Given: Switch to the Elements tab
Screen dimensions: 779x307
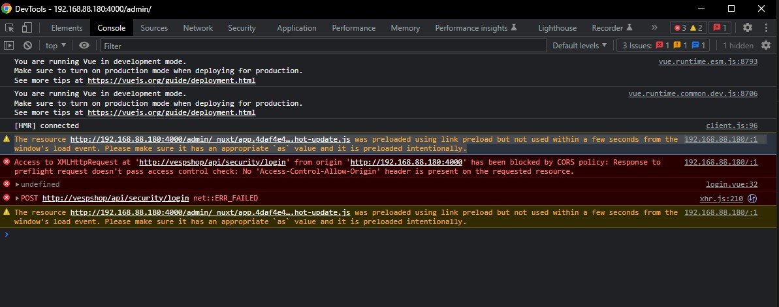Looking at the screenshot, I should tap(67, 28).
